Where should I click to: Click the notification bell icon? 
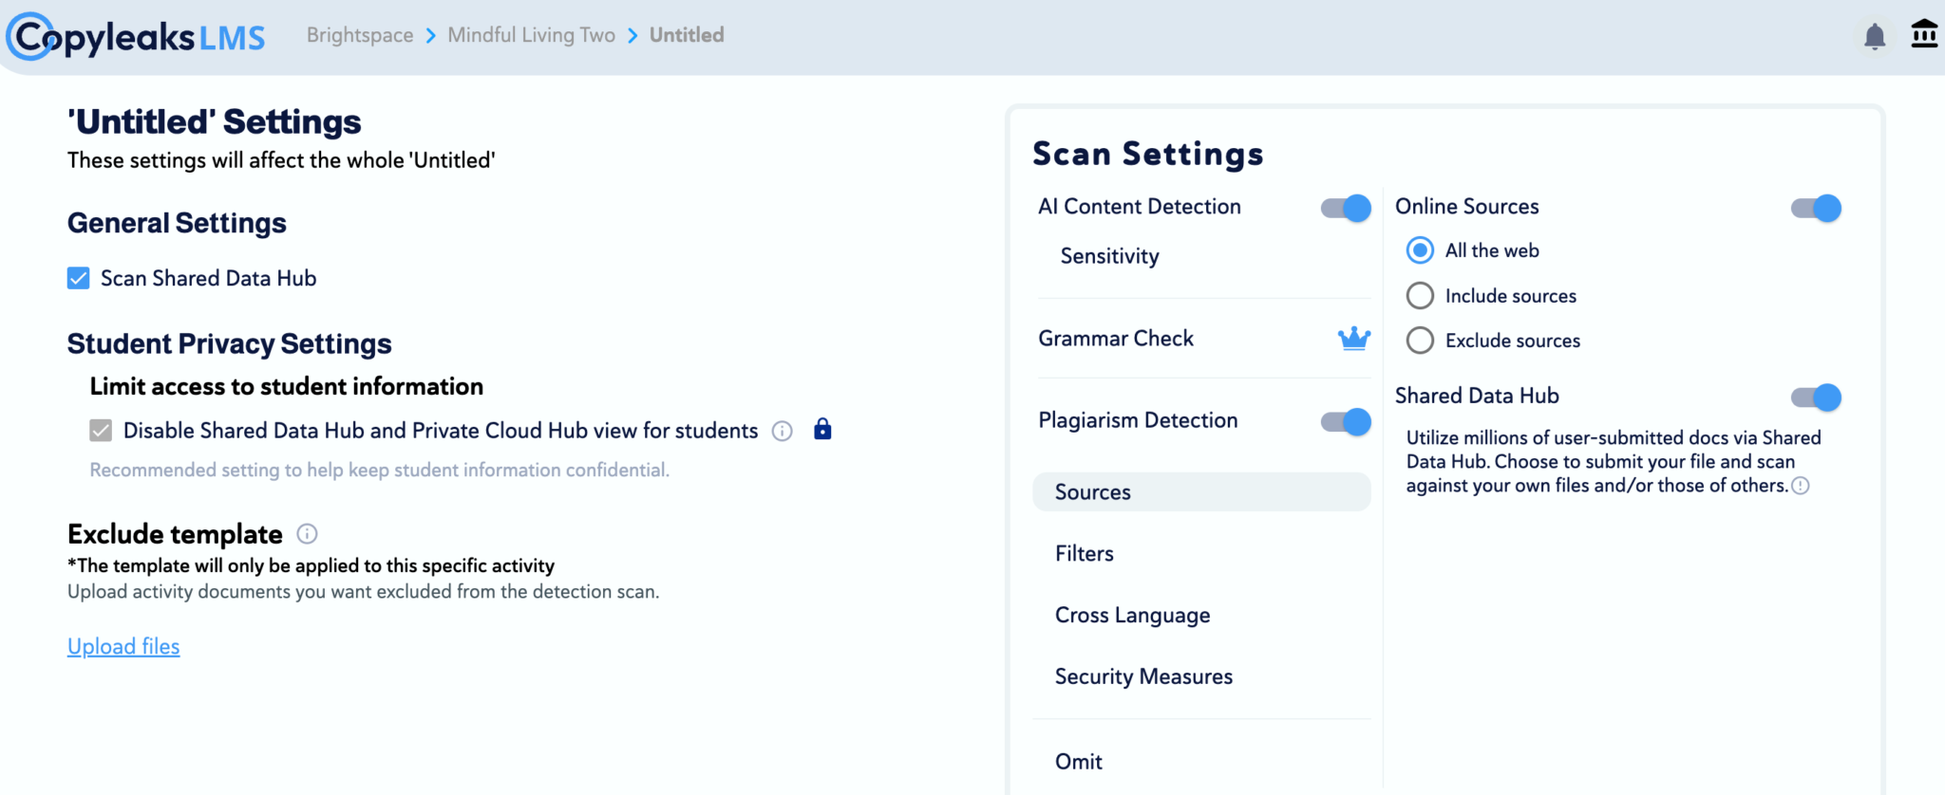pos(1874,37)
